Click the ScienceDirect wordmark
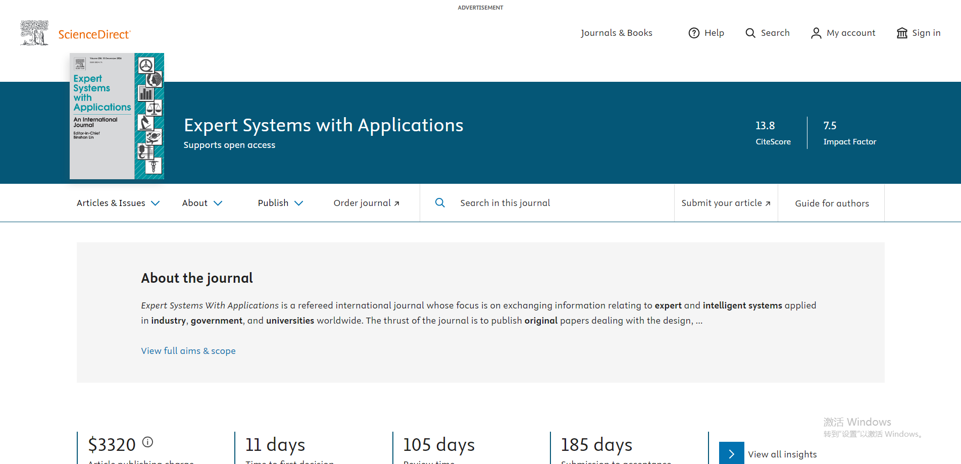This screenshot has width=961, height=464. (94, 34)
